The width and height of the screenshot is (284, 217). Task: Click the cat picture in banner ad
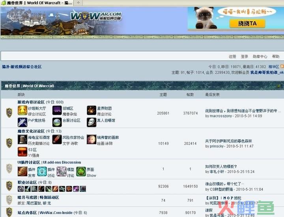[x=205, y=18]
